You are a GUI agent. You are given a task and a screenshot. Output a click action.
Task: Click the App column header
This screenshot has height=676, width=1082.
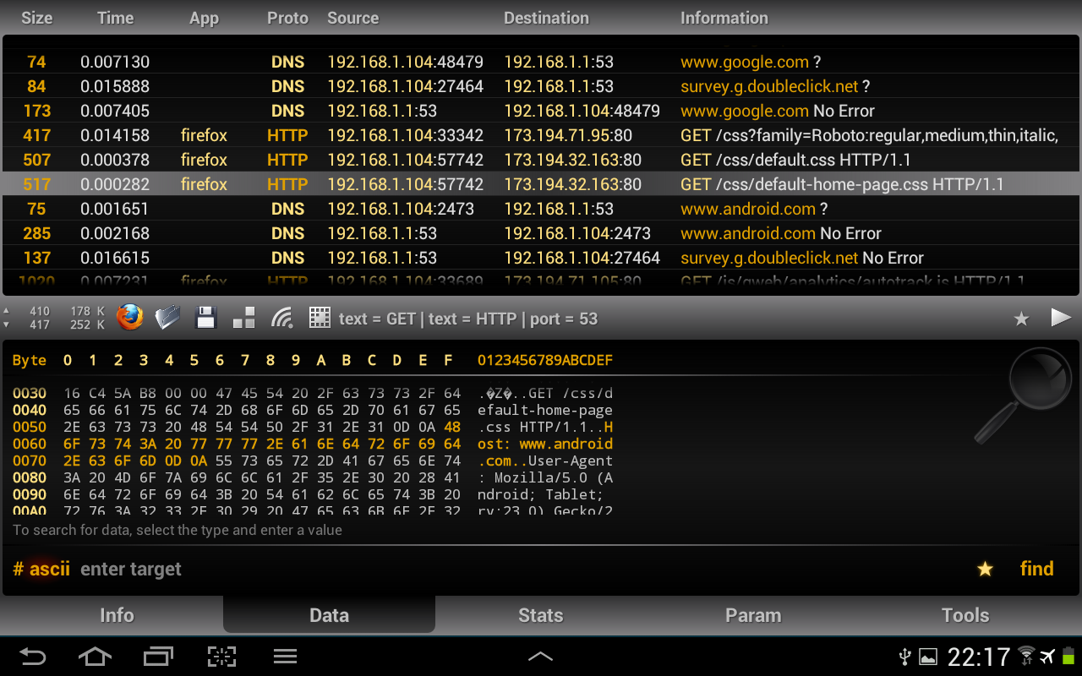click(204, 18)
